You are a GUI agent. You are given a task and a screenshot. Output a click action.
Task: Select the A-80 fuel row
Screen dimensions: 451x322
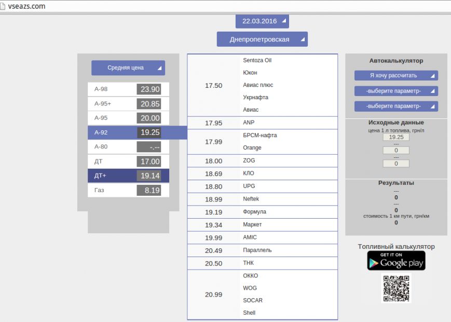pyautogui.click(x=128, y=147)
